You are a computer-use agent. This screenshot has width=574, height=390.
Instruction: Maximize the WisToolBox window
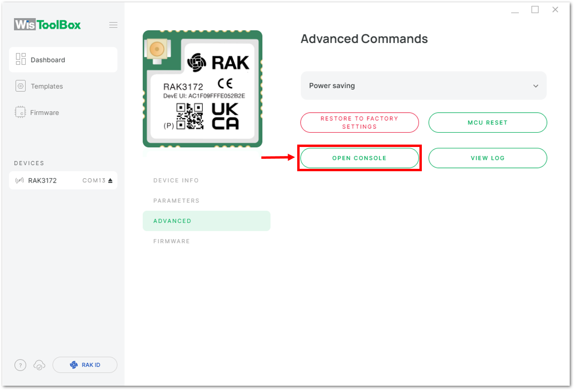click(535, 10)
